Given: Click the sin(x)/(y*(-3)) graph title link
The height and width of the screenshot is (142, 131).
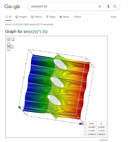Looking at the screenshot, I should click(x=35, y=32).
